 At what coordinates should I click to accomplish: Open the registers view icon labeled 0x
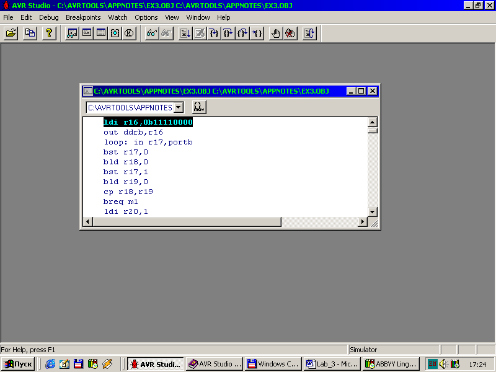(x=87, y=33)
